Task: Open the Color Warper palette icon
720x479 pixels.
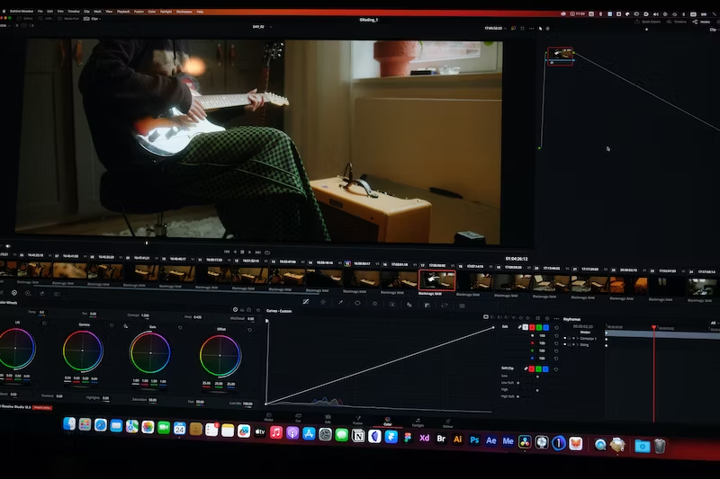Action: tap(323, 303)
